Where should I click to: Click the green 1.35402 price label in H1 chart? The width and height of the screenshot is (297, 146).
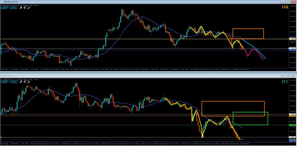pyautogui.click(x=292, y=125)
